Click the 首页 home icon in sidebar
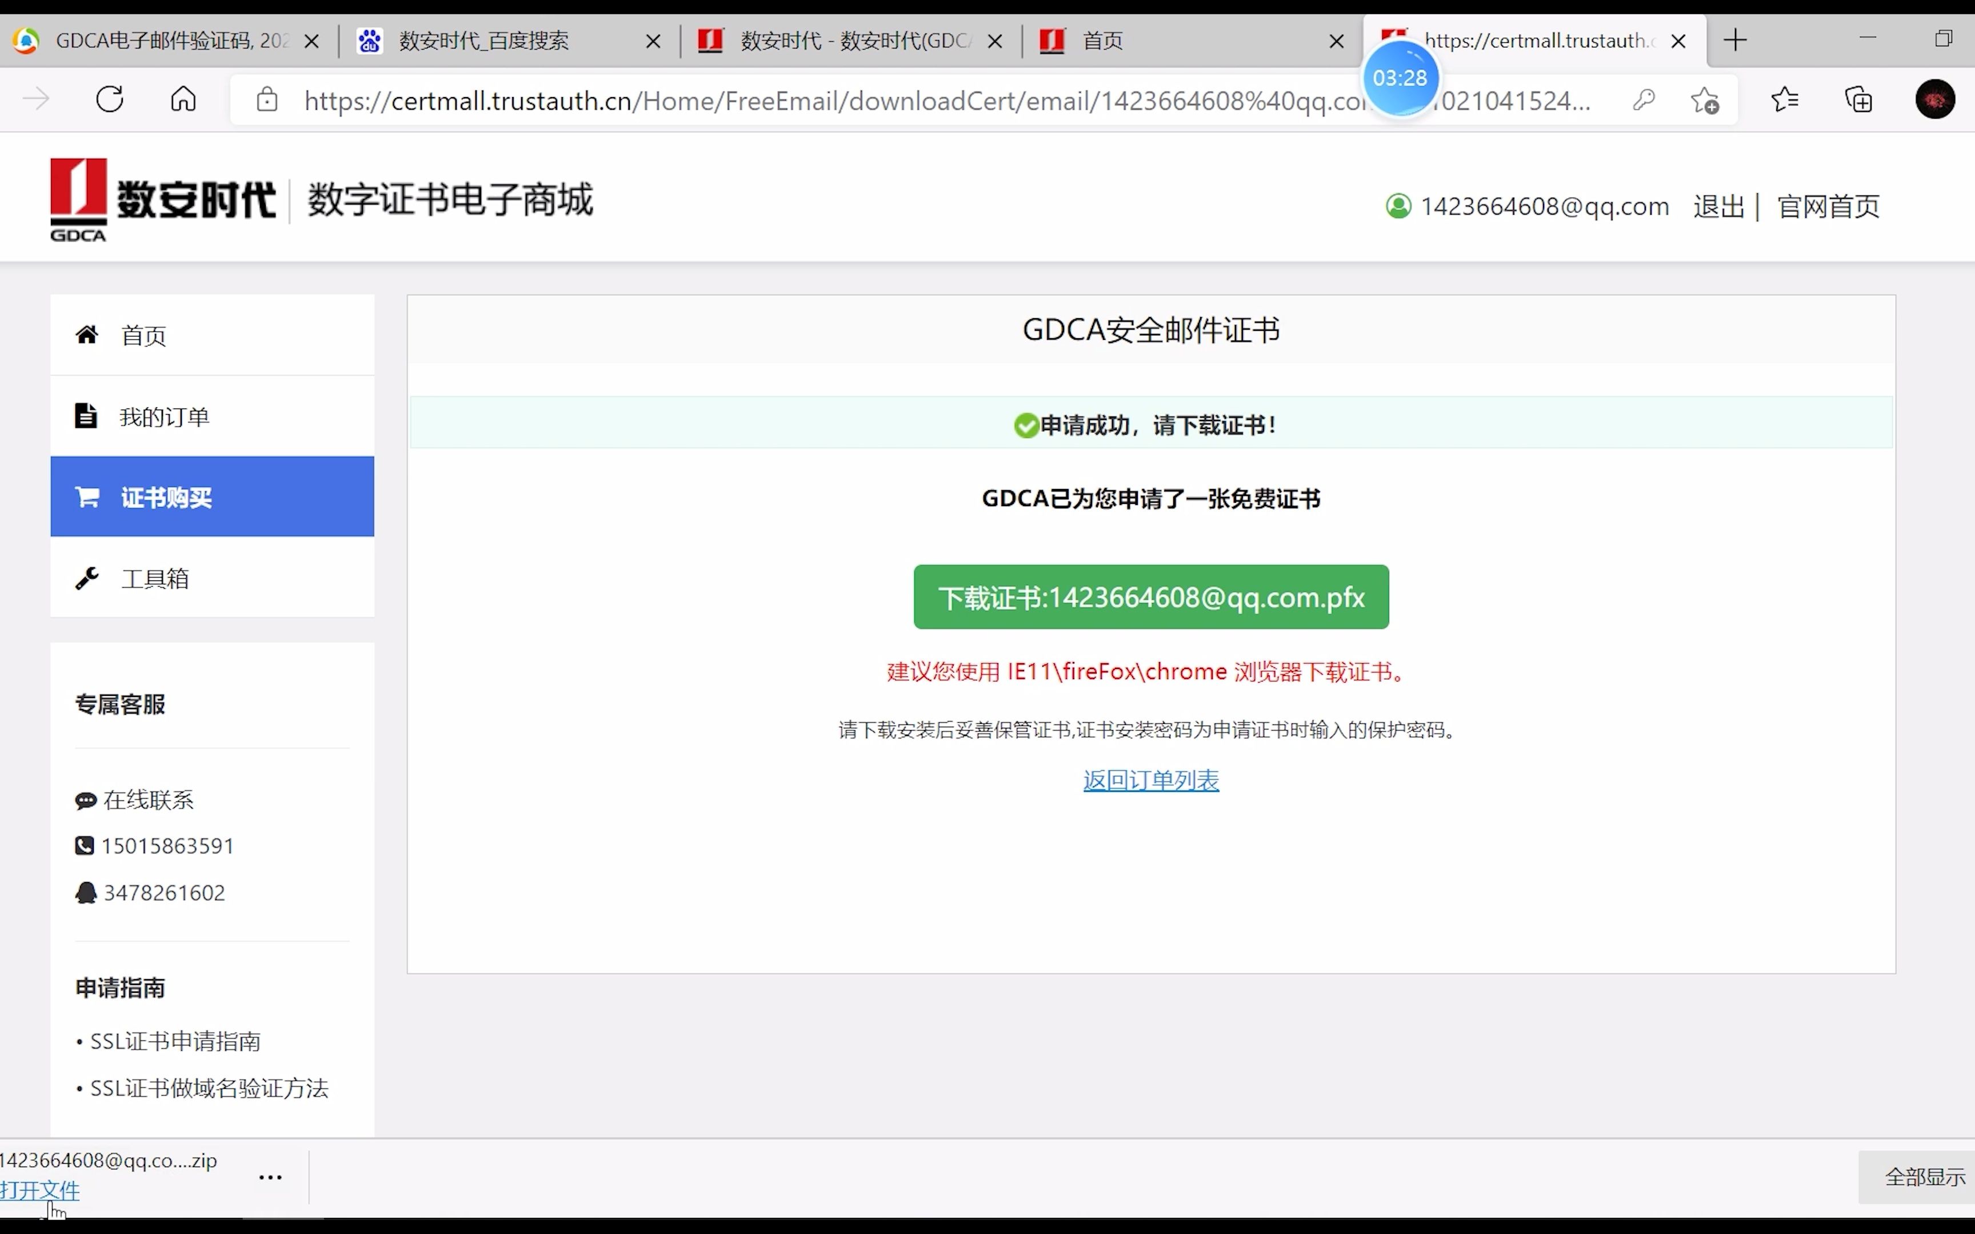 click(88, 334)
